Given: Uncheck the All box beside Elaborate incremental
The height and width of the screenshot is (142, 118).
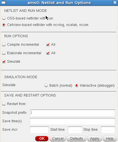Looking at the screenshot, I should [48, 53].
